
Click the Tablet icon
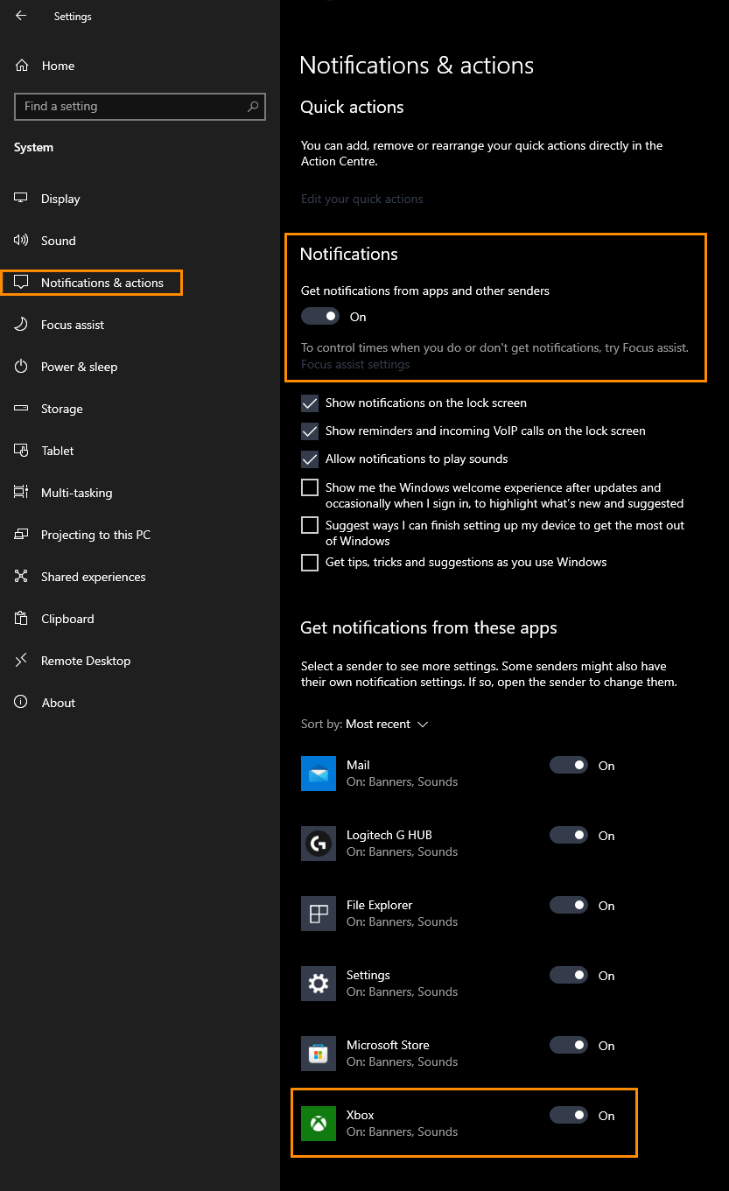[22, 451]
